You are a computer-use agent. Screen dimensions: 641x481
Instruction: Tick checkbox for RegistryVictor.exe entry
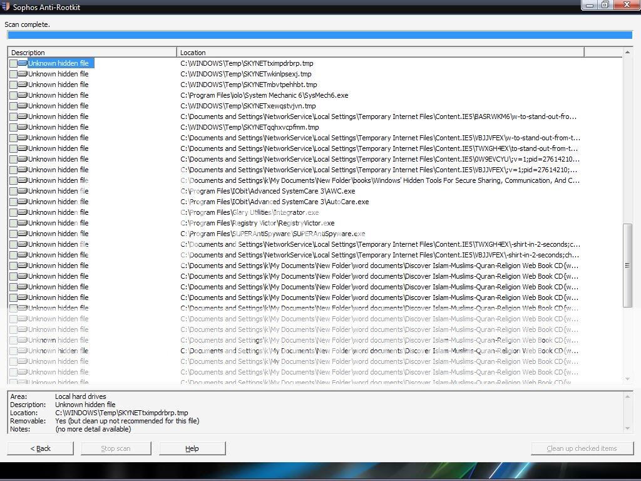point(14,223)
